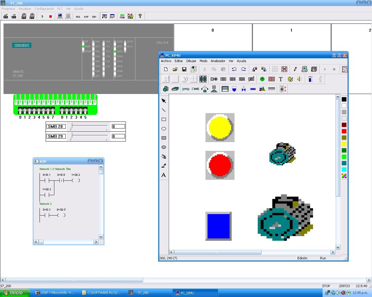Open the DB1 data block view
This screenshot has width=372, height=297.
[94, 17]
